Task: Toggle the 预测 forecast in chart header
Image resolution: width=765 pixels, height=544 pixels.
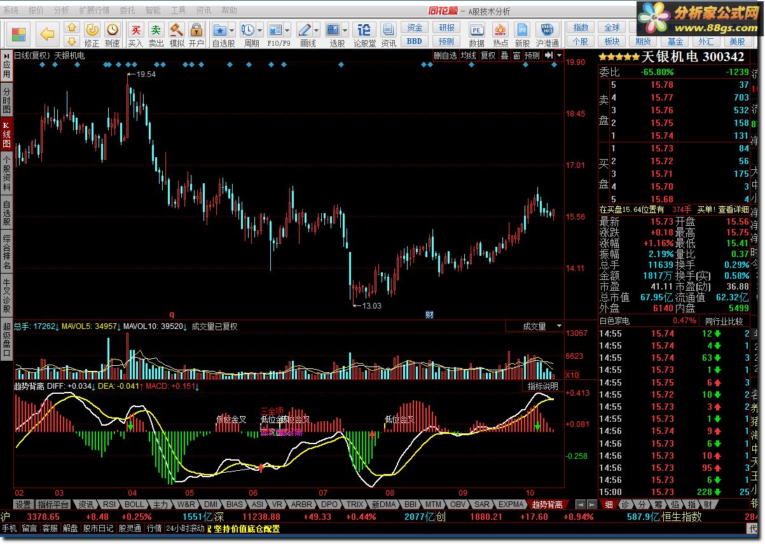Action: tap(532, 55)
